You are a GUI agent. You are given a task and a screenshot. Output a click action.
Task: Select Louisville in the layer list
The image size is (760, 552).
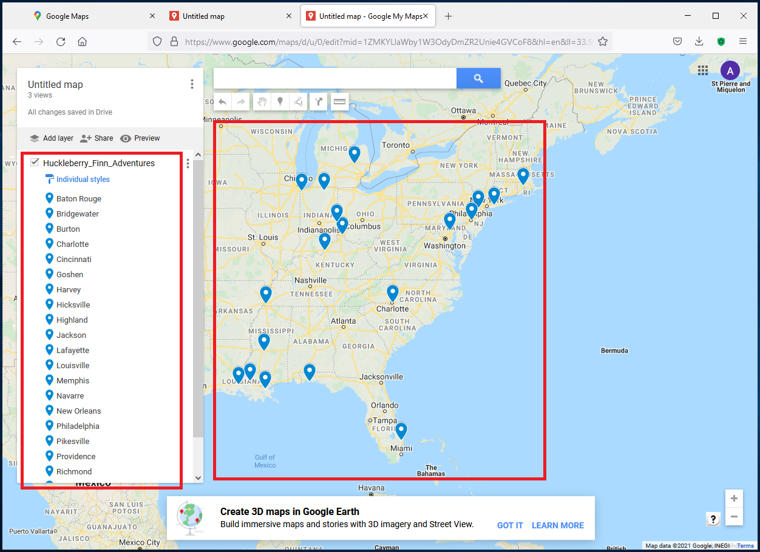(73, 365)
